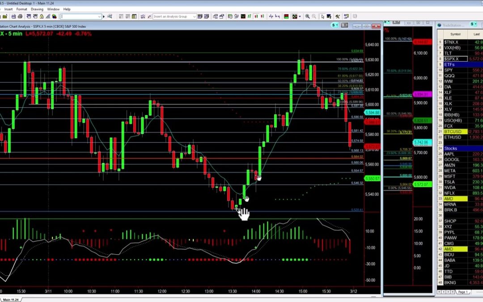
Task: Click the Zoom Out magnifier icon
Action: [314, 17]
